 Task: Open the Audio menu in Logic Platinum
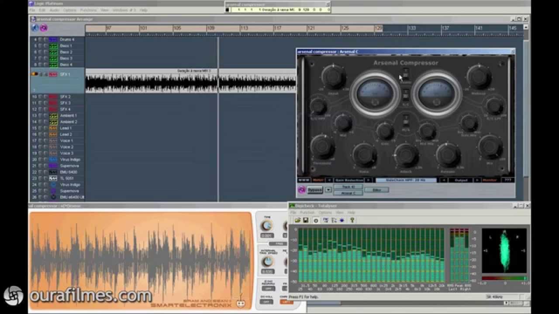pos(55,10)
